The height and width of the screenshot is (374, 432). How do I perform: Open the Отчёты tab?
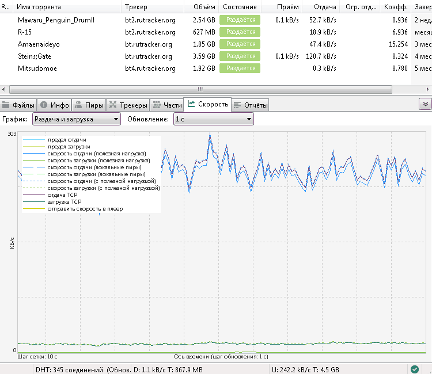(x=251, y=105)
